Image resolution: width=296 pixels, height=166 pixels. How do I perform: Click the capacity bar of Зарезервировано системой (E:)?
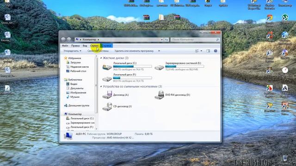(185, 66)
